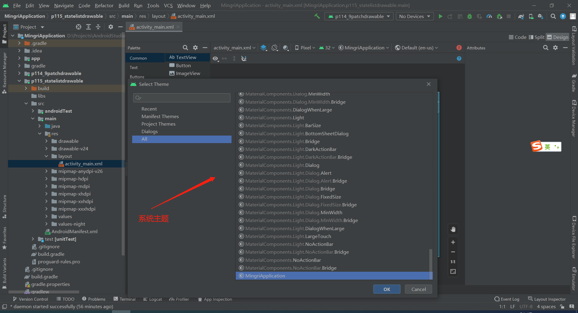This screenshot has width=578, height=313.
Task: Click the Palette search icon
Action: point(185,48)
